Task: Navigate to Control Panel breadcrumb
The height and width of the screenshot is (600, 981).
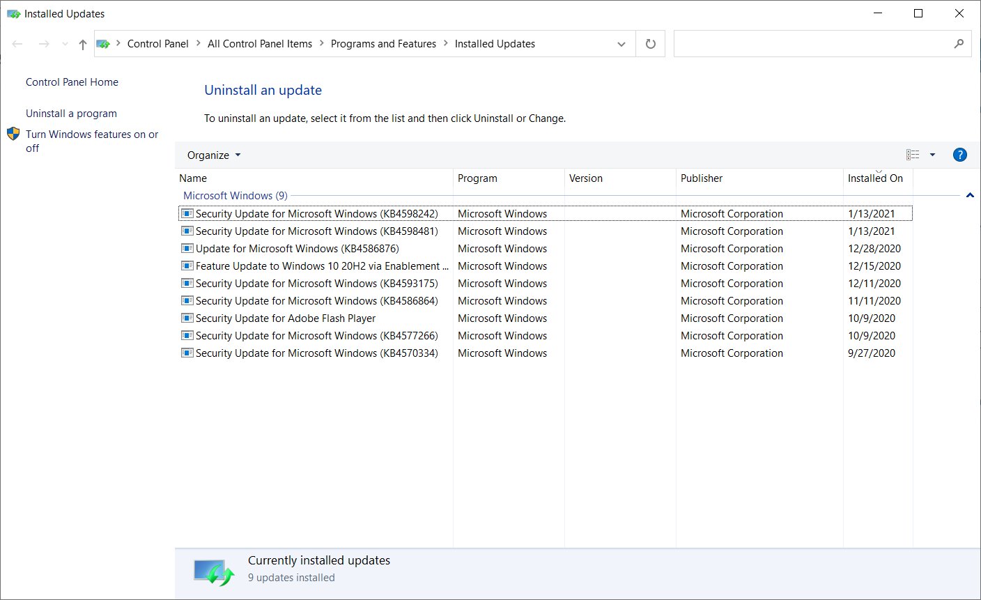Action: pos(158,44)
